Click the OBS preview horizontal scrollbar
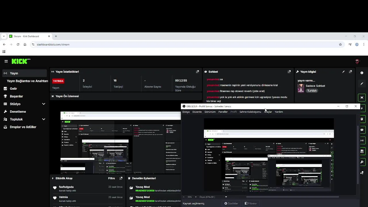The image size is (368, 207). 292,197
